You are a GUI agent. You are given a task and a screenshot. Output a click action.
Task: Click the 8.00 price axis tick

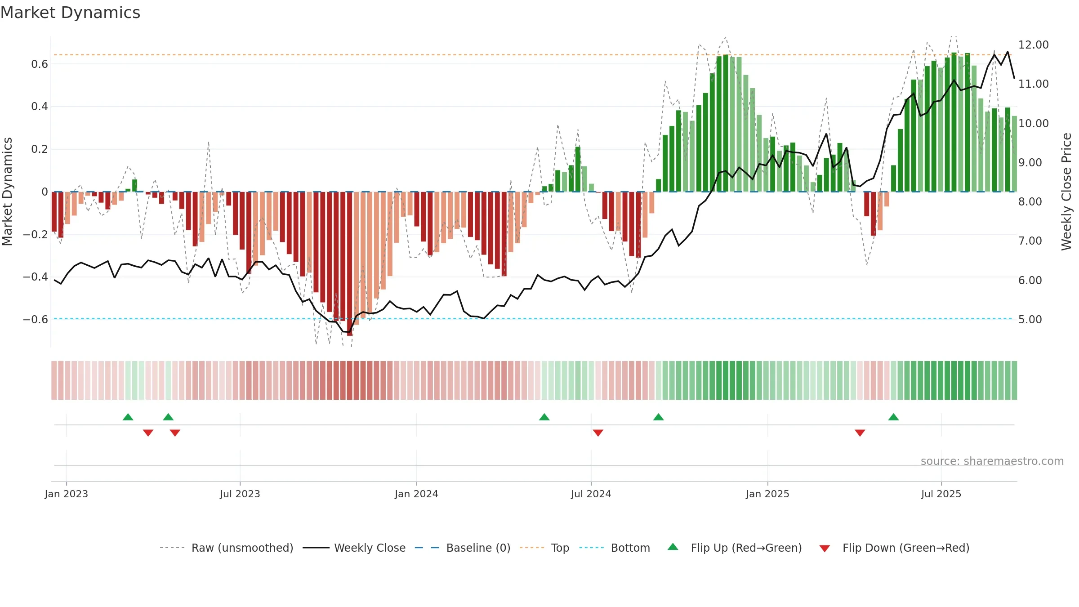1030,202
